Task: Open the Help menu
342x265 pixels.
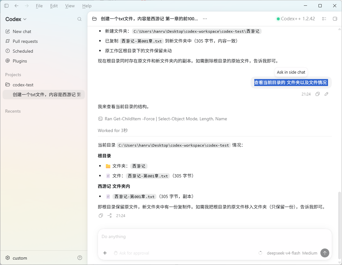Action: (87, 6)
